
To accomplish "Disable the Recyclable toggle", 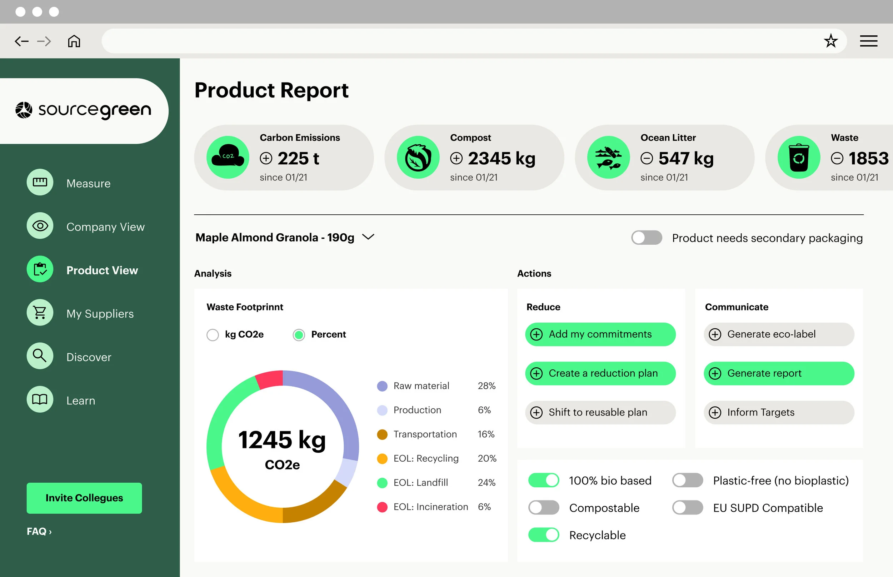I will [544, 535].
